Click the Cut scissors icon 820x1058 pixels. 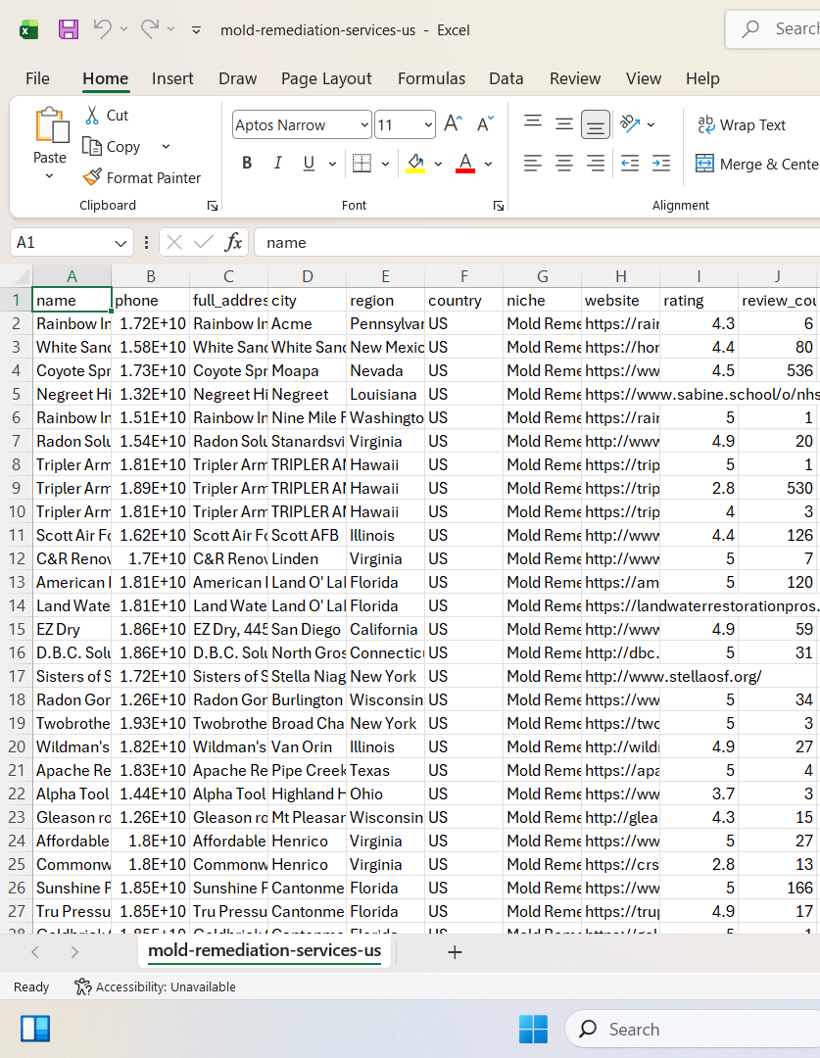(x=92, y=115)
